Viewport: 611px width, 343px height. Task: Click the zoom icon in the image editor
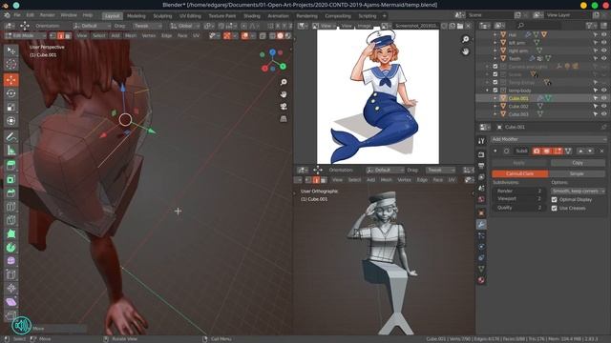[x=465, y=39]
